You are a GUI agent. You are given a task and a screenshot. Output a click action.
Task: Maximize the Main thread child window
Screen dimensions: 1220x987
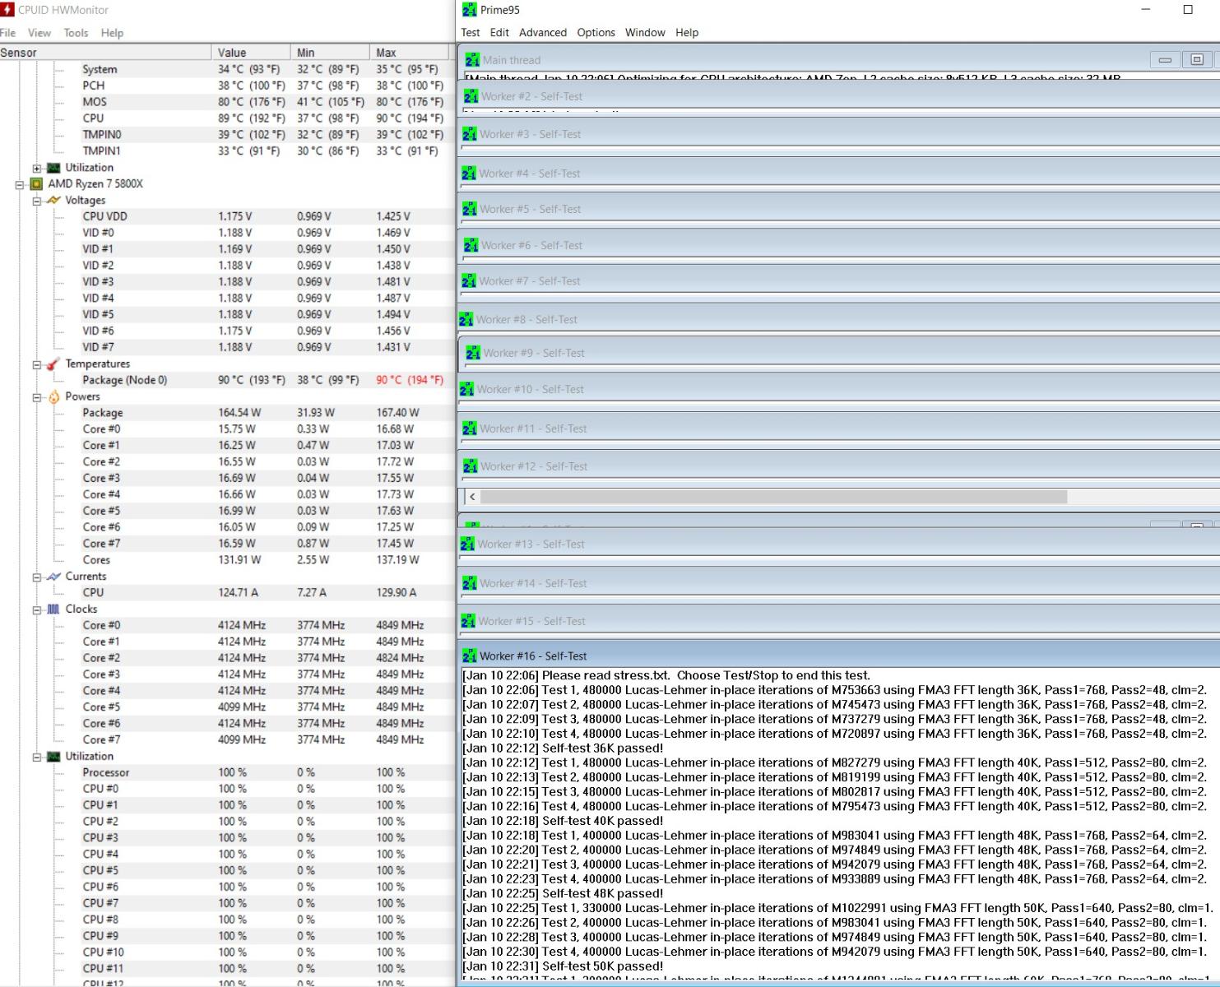[1197, 59]
